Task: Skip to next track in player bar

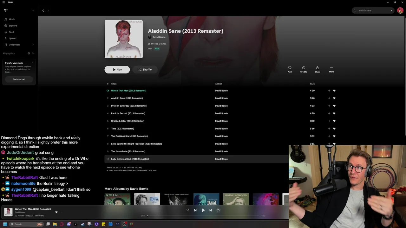Action: [211, 210]
